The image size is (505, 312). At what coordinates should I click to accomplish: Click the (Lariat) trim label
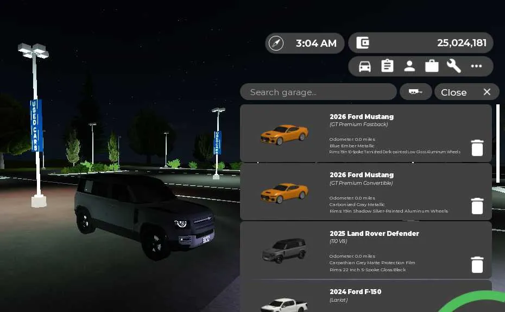338,299
